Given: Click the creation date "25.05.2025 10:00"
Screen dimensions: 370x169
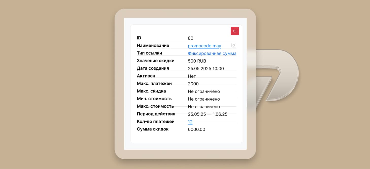Looking at the screenshot, I should point(206,69).
